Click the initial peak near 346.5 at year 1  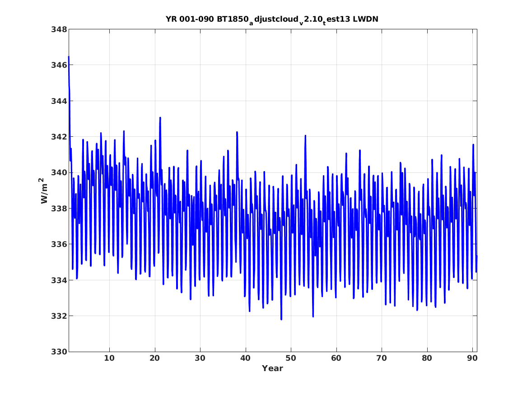69,57
